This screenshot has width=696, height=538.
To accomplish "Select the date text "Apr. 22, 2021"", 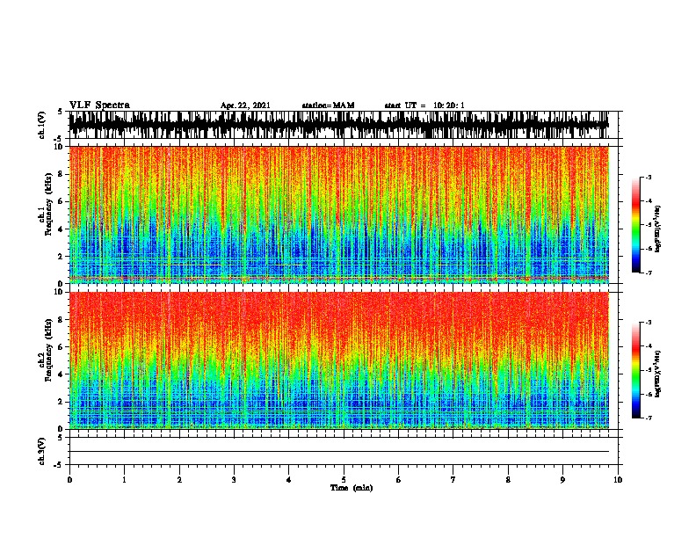I will coord(245,105).
